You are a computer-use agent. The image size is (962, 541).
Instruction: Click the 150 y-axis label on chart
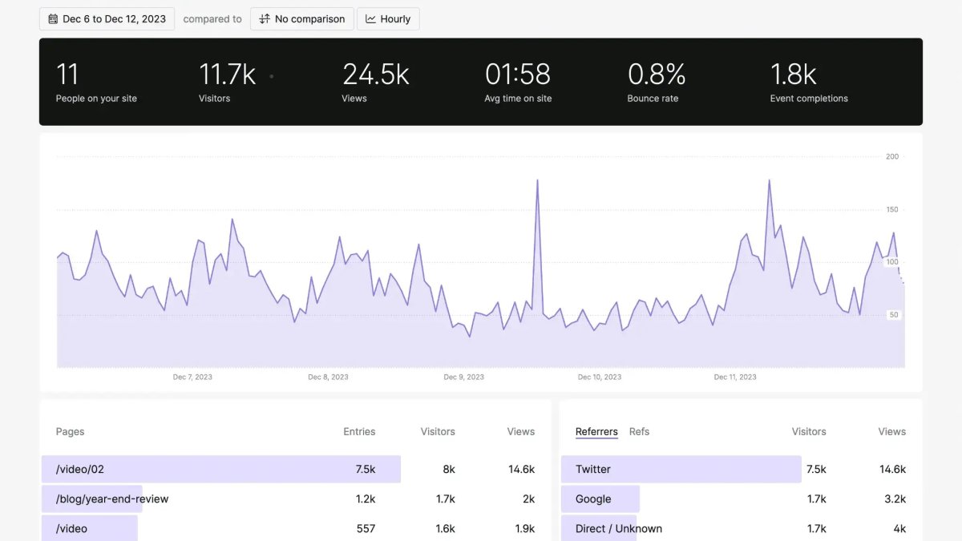pyautogui.click(x=892, y=209)
